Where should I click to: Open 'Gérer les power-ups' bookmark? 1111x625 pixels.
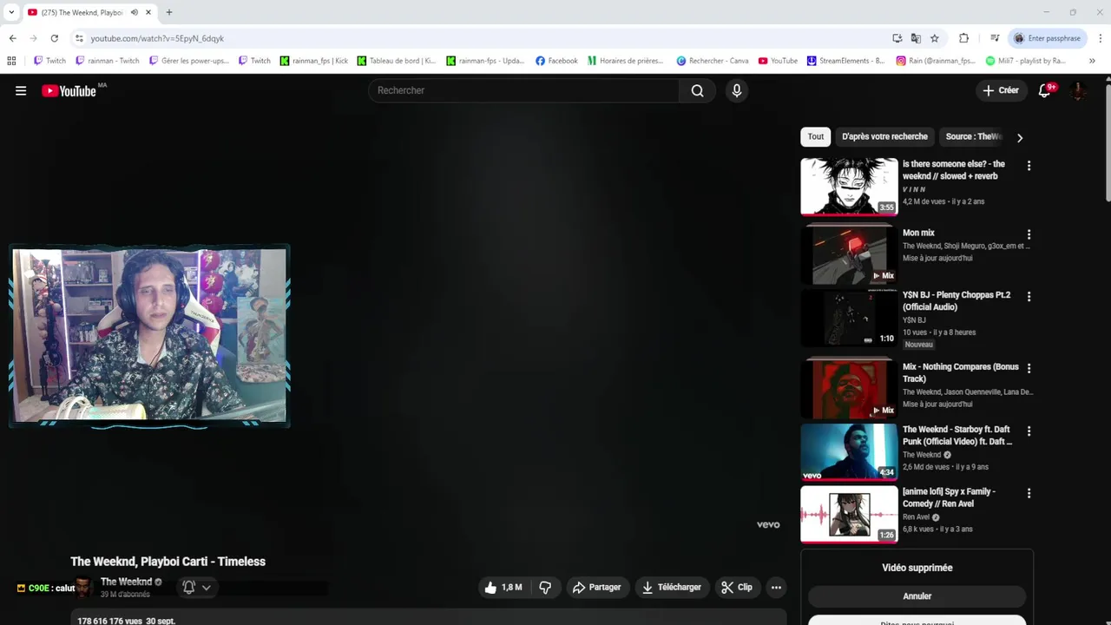tap(188, 61)
